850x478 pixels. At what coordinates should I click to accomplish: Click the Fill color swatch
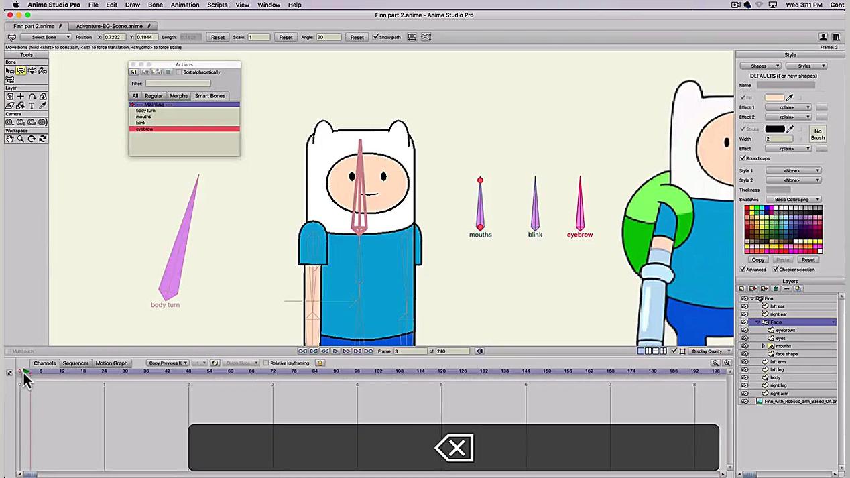click(x=774, y=97)
